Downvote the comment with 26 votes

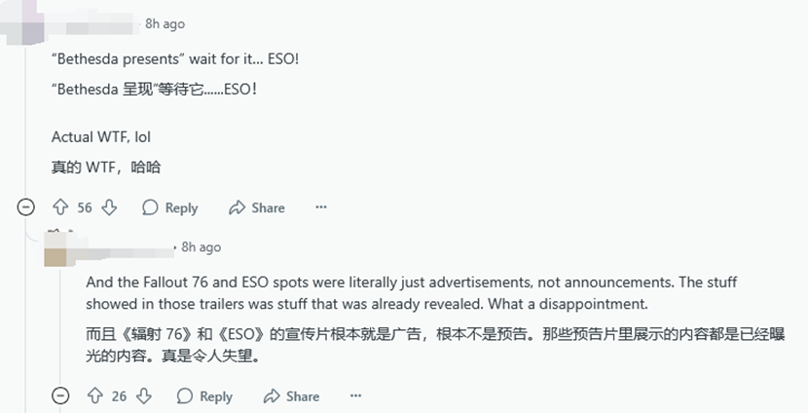144,396
